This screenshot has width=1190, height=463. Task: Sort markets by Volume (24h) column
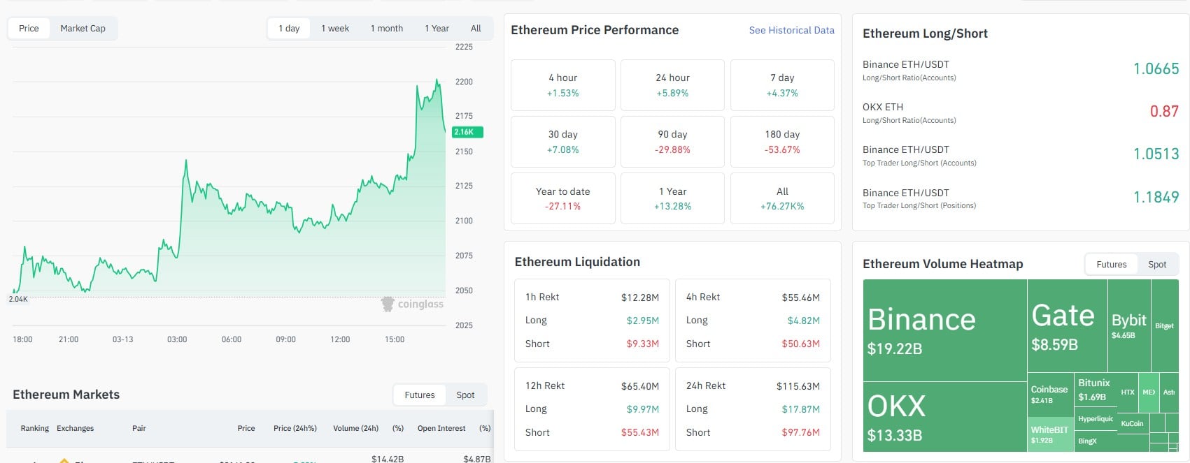tap(355, 428)
